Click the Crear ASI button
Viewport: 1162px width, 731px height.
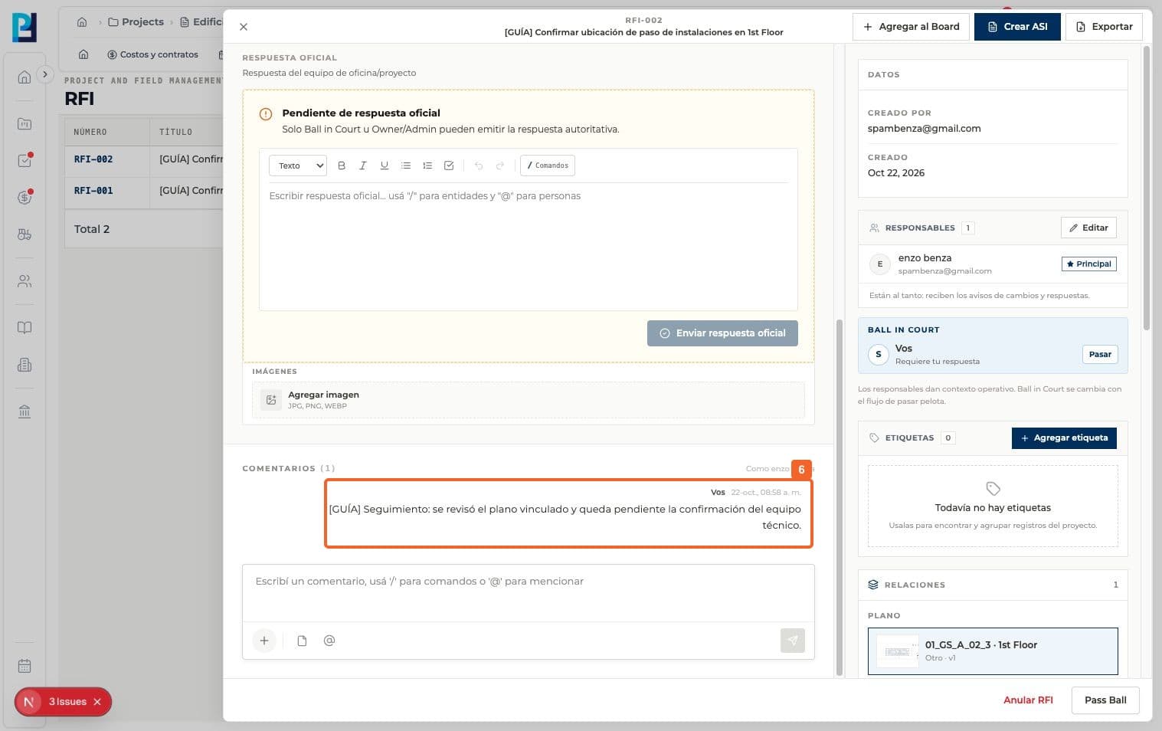(1017, 27)
